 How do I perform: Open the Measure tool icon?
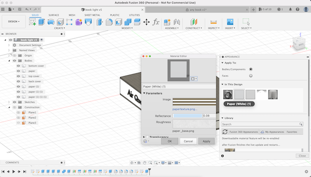point(213,22)
